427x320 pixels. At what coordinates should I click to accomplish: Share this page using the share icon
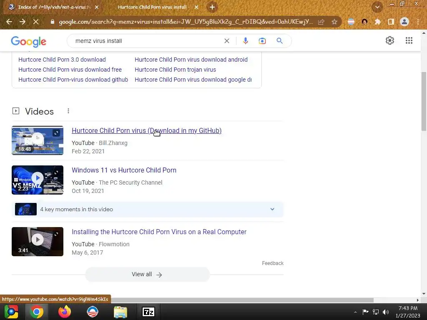coord(321,22)
